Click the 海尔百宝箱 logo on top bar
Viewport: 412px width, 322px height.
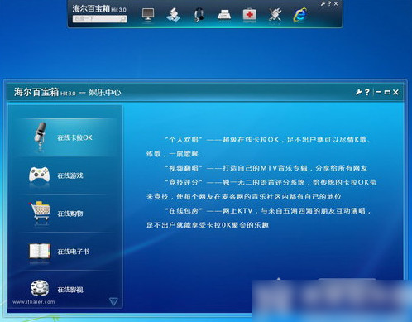tap(91, 9)
